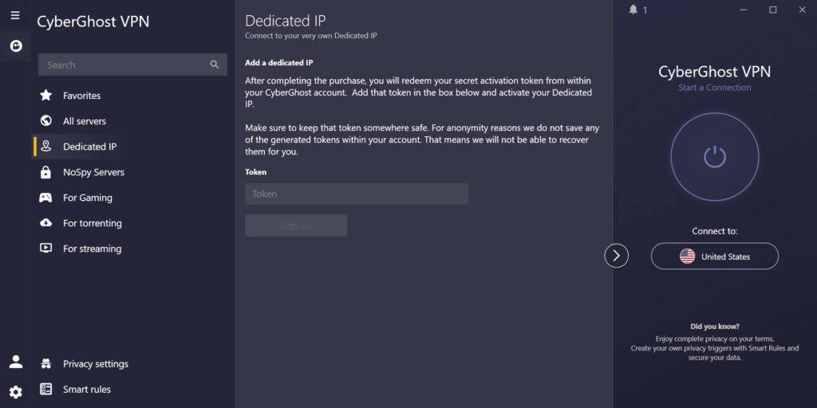Open the account profile icon
817x408 pixels.
point(16,362)
